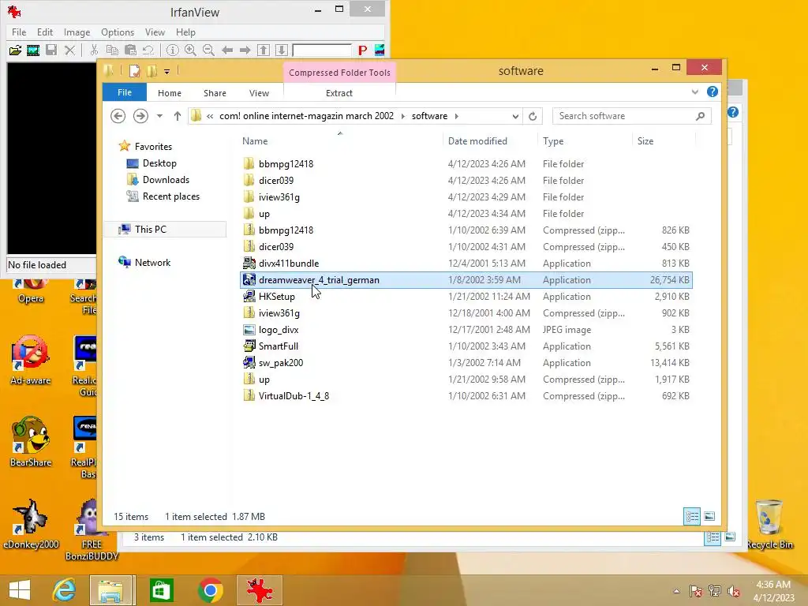Click the Zoom in magnifier in IrfanView
This screenshot has height=606, width=808.
190,50
